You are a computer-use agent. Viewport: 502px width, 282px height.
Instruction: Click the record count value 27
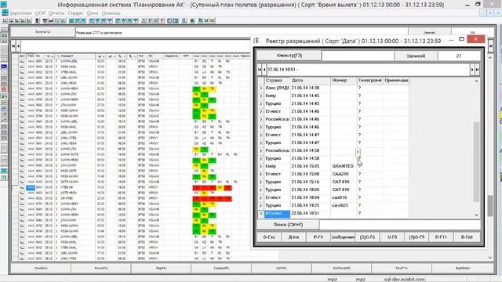coord(459,56)
